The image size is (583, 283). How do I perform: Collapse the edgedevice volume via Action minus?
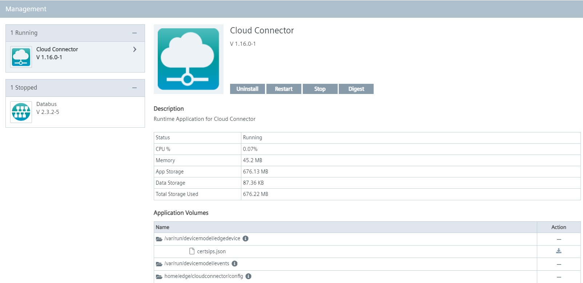(x=559, y=239)
